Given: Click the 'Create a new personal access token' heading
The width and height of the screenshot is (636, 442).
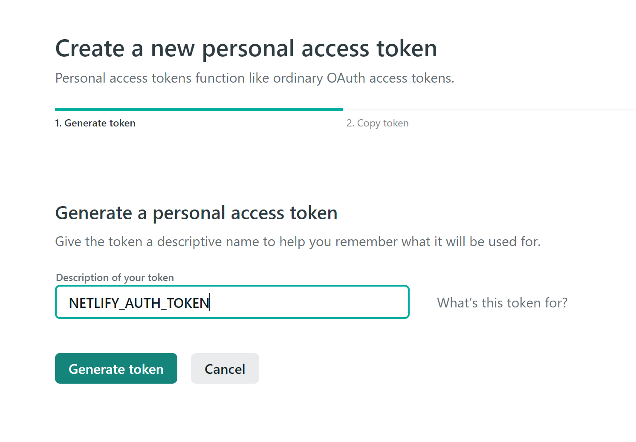Looking at the screenshot, I should [246, 48].
